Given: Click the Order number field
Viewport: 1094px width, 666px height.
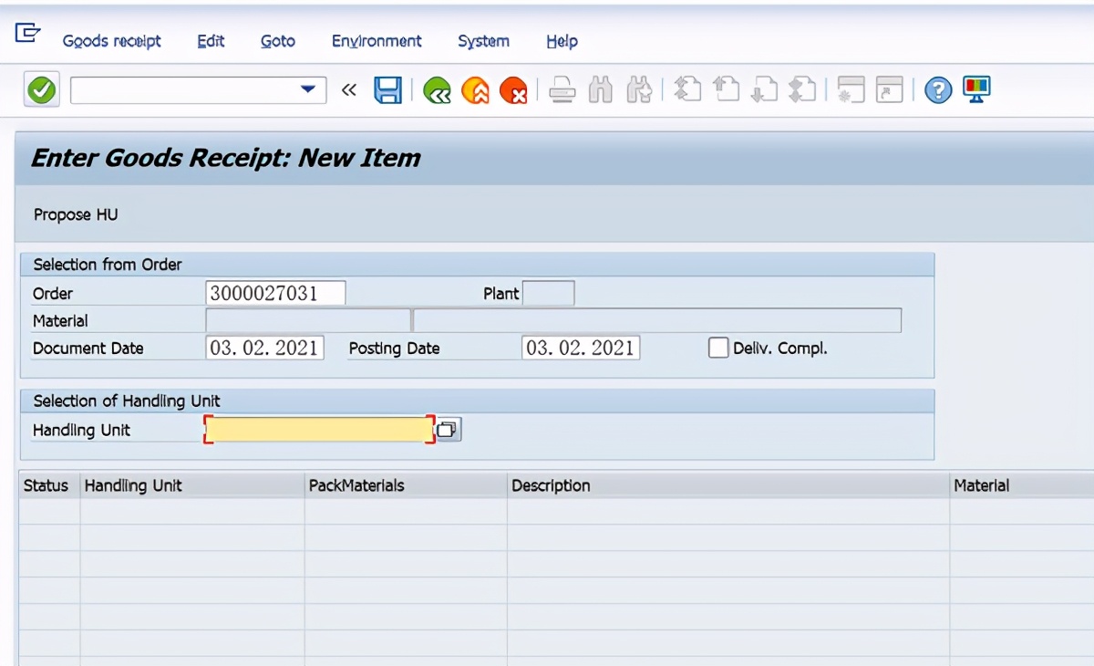Looking at the screenshot, I should [276, 293].
